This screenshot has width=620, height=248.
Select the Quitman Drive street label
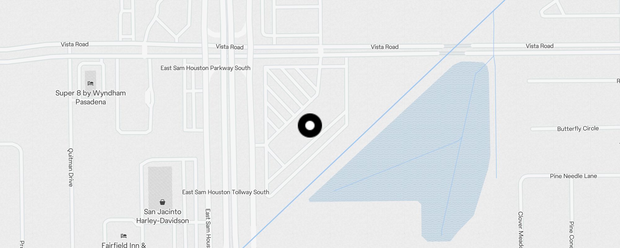pyautogui.click(x=71, y=167)
